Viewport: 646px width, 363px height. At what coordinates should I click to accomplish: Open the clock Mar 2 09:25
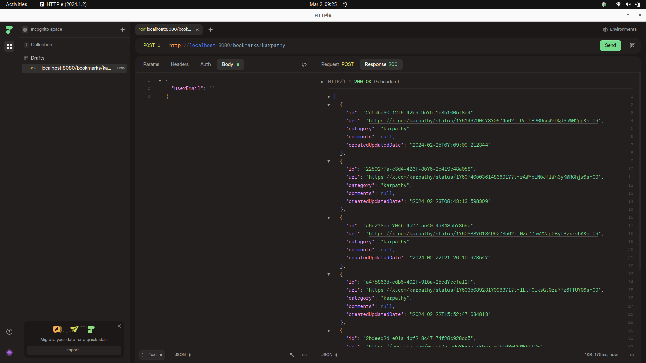[x=323, y=4]
